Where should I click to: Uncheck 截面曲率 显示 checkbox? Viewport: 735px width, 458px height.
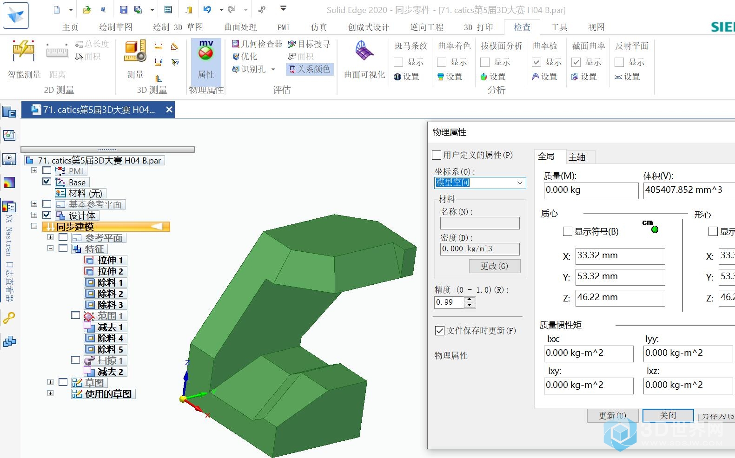(x=576, y=62)
